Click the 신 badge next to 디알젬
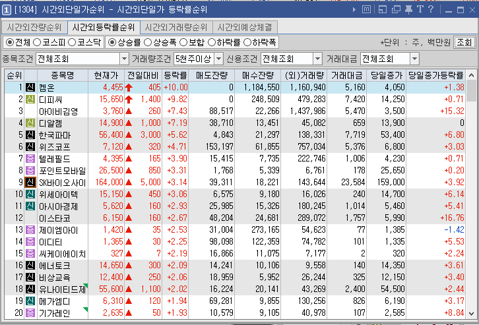This screenshot has width=479, height=325. coord(30,123)
